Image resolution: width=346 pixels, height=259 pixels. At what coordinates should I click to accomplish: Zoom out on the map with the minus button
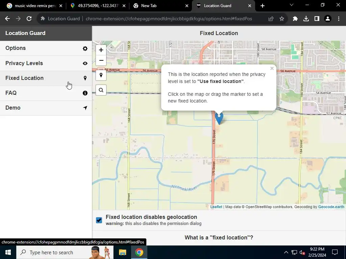pyautogui.click(x=101, y=60)
